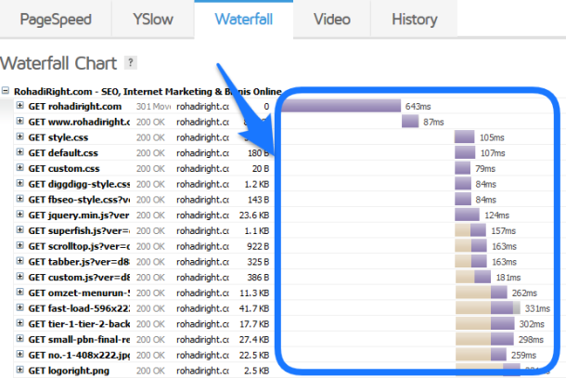566x378 pixels.
Task: Expand the GET diggdigg-style.css request
Action: pyautogui.click(x=19, y=183)
